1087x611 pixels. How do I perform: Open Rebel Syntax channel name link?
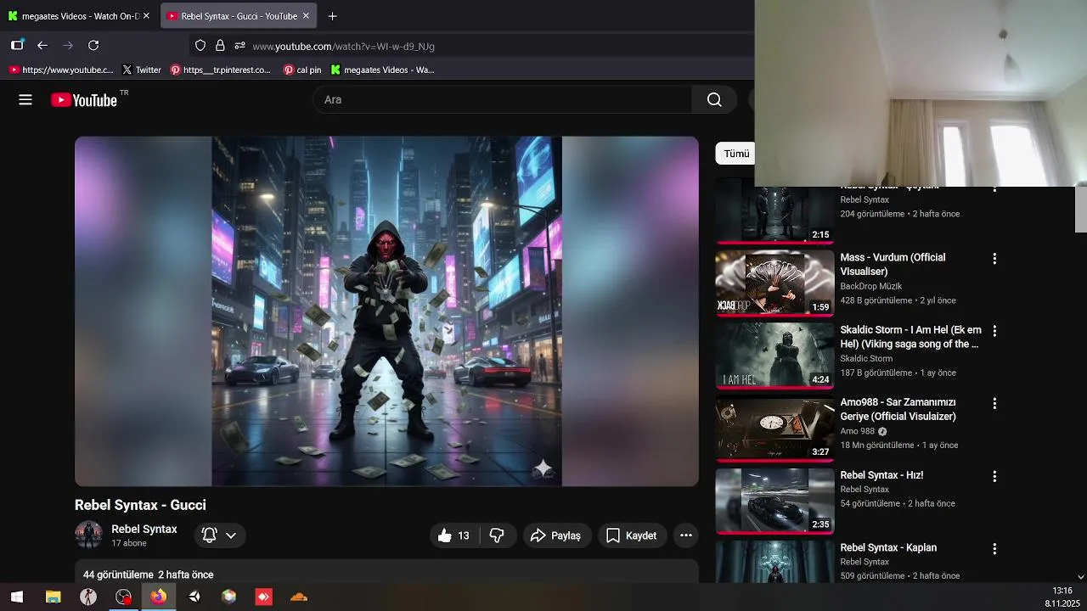[144, 529]
